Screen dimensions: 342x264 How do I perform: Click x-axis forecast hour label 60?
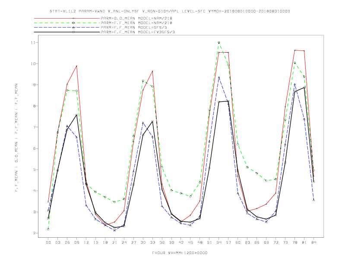pyautogui.click(x=238, y=242)
